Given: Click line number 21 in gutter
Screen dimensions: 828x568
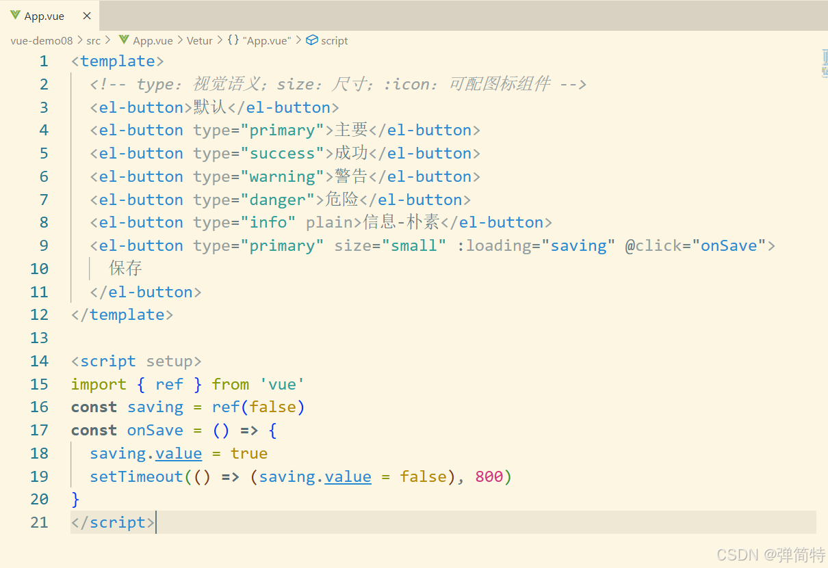Looking at the screenshot, I should [x=39, y=522].
